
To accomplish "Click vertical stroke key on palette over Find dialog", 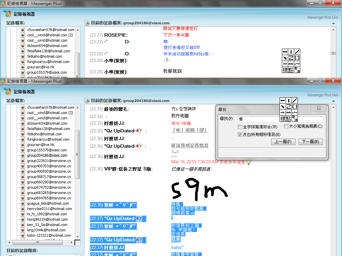I will pos(289,101).
